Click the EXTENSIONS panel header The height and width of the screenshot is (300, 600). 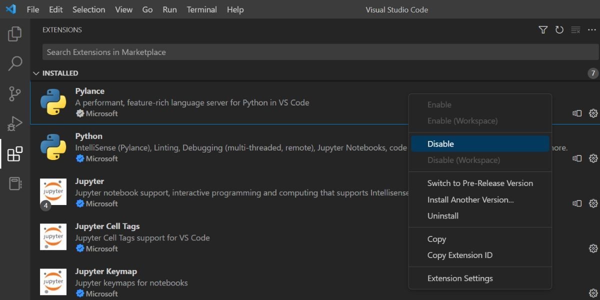tap(62, 30)
